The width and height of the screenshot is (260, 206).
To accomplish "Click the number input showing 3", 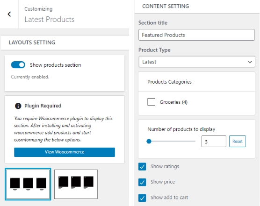I will [214, 142].
